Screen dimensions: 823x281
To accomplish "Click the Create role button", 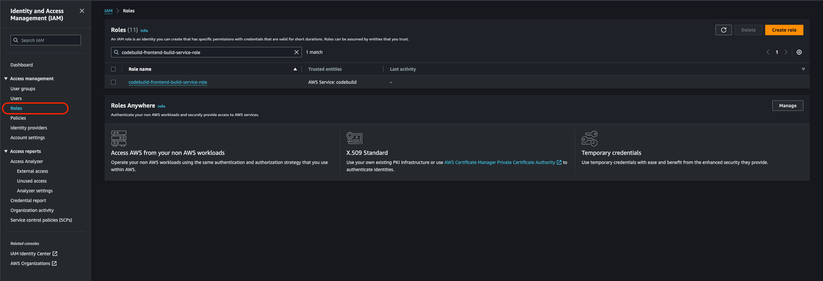I will pos(784,30).
